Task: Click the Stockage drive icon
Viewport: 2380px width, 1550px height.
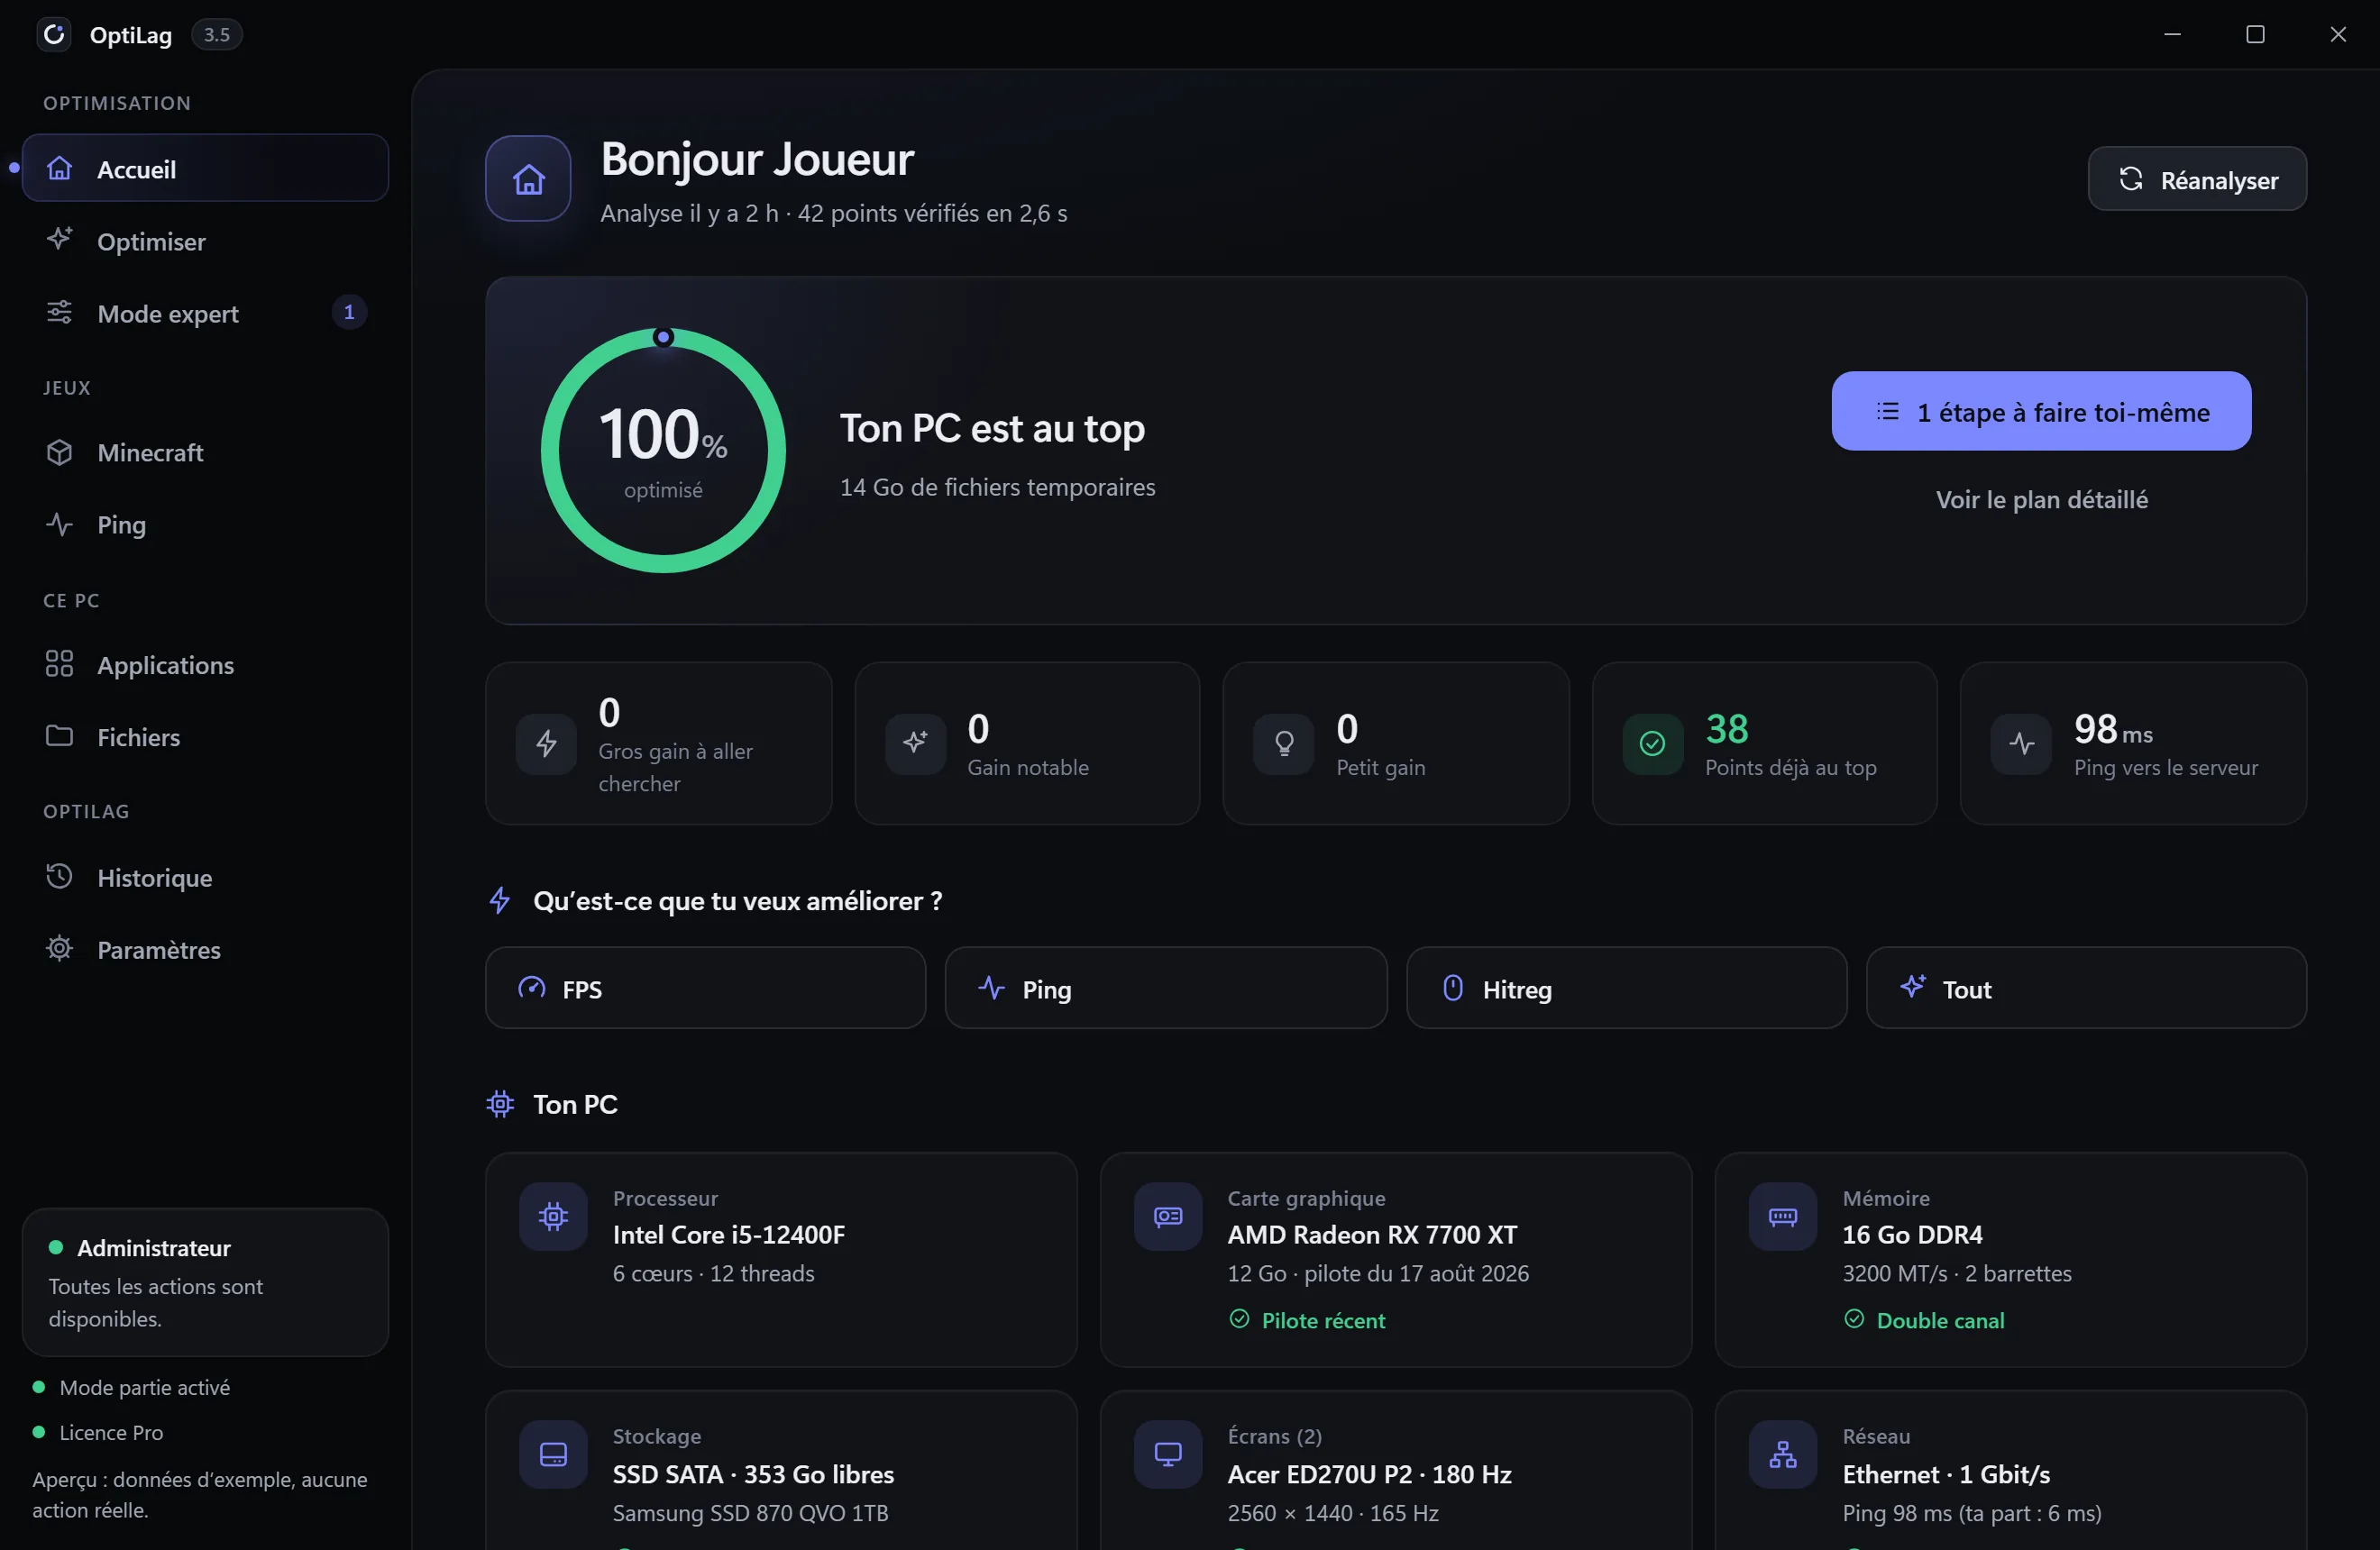Action: (x=553, y=1454)
